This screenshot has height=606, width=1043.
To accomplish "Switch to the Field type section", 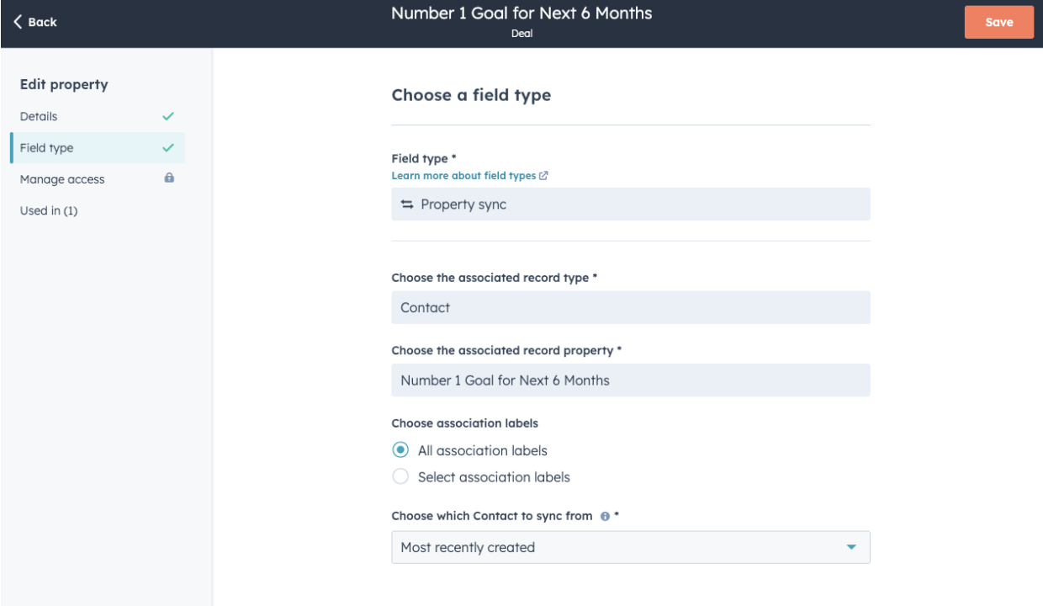I will pos(47,148).
